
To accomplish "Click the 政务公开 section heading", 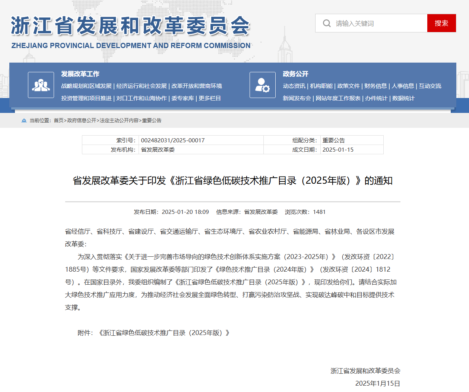I will click(x=295, y=74).
